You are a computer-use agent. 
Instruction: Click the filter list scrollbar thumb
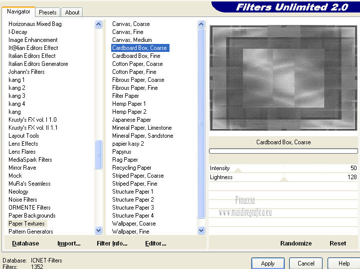(201, 123)
